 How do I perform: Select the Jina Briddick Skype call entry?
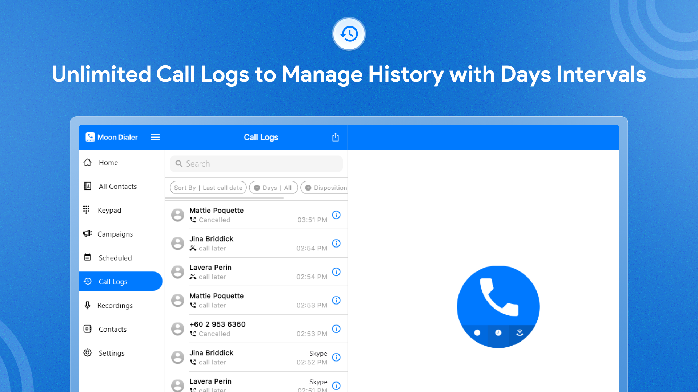coord(256,357)
